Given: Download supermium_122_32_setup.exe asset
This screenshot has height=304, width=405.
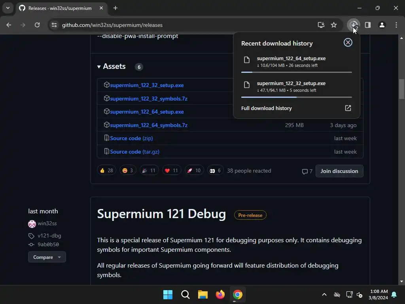Looking at the screenshot, I should (x=147, y=85).
